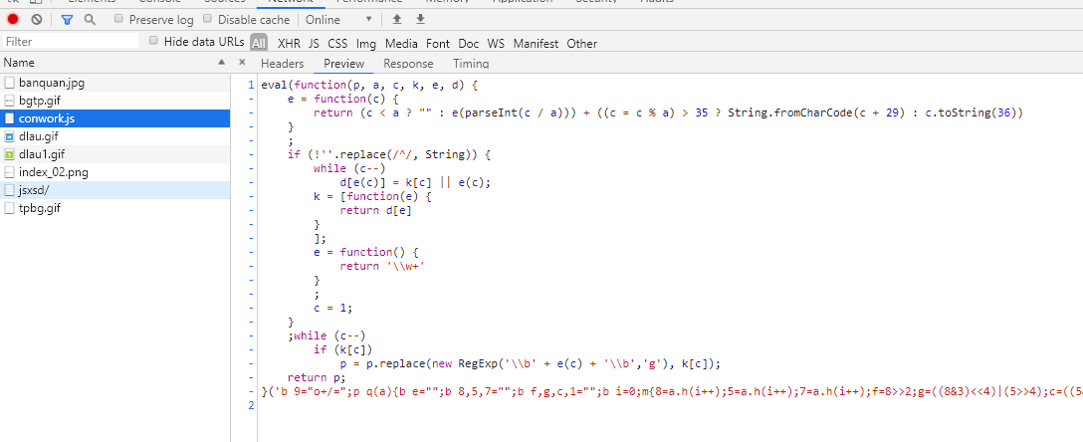Viewport: 1083px width, 442px height.
Task: Filter requests by Other
Action: pyautogui.click(x=582, y=44)
